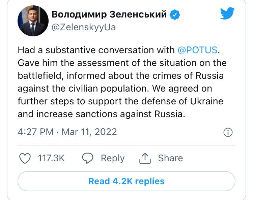Click the display name Володимир Зеленський

pos(109,14)
